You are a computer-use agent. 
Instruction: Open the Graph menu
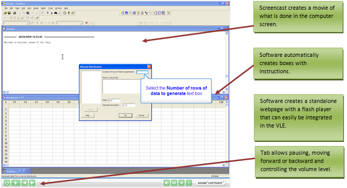coord(36,8)
